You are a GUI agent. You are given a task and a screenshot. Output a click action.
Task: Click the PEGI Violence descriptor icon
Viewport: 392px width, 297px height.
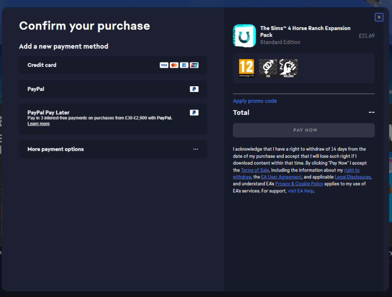point(289,68)
